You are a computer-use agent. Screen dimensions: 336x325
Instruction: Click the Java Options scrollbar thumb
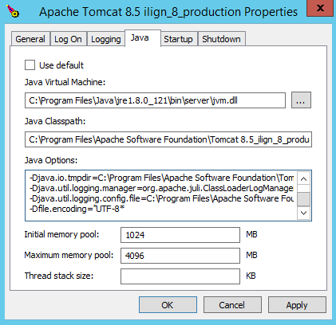coord(303,199)
